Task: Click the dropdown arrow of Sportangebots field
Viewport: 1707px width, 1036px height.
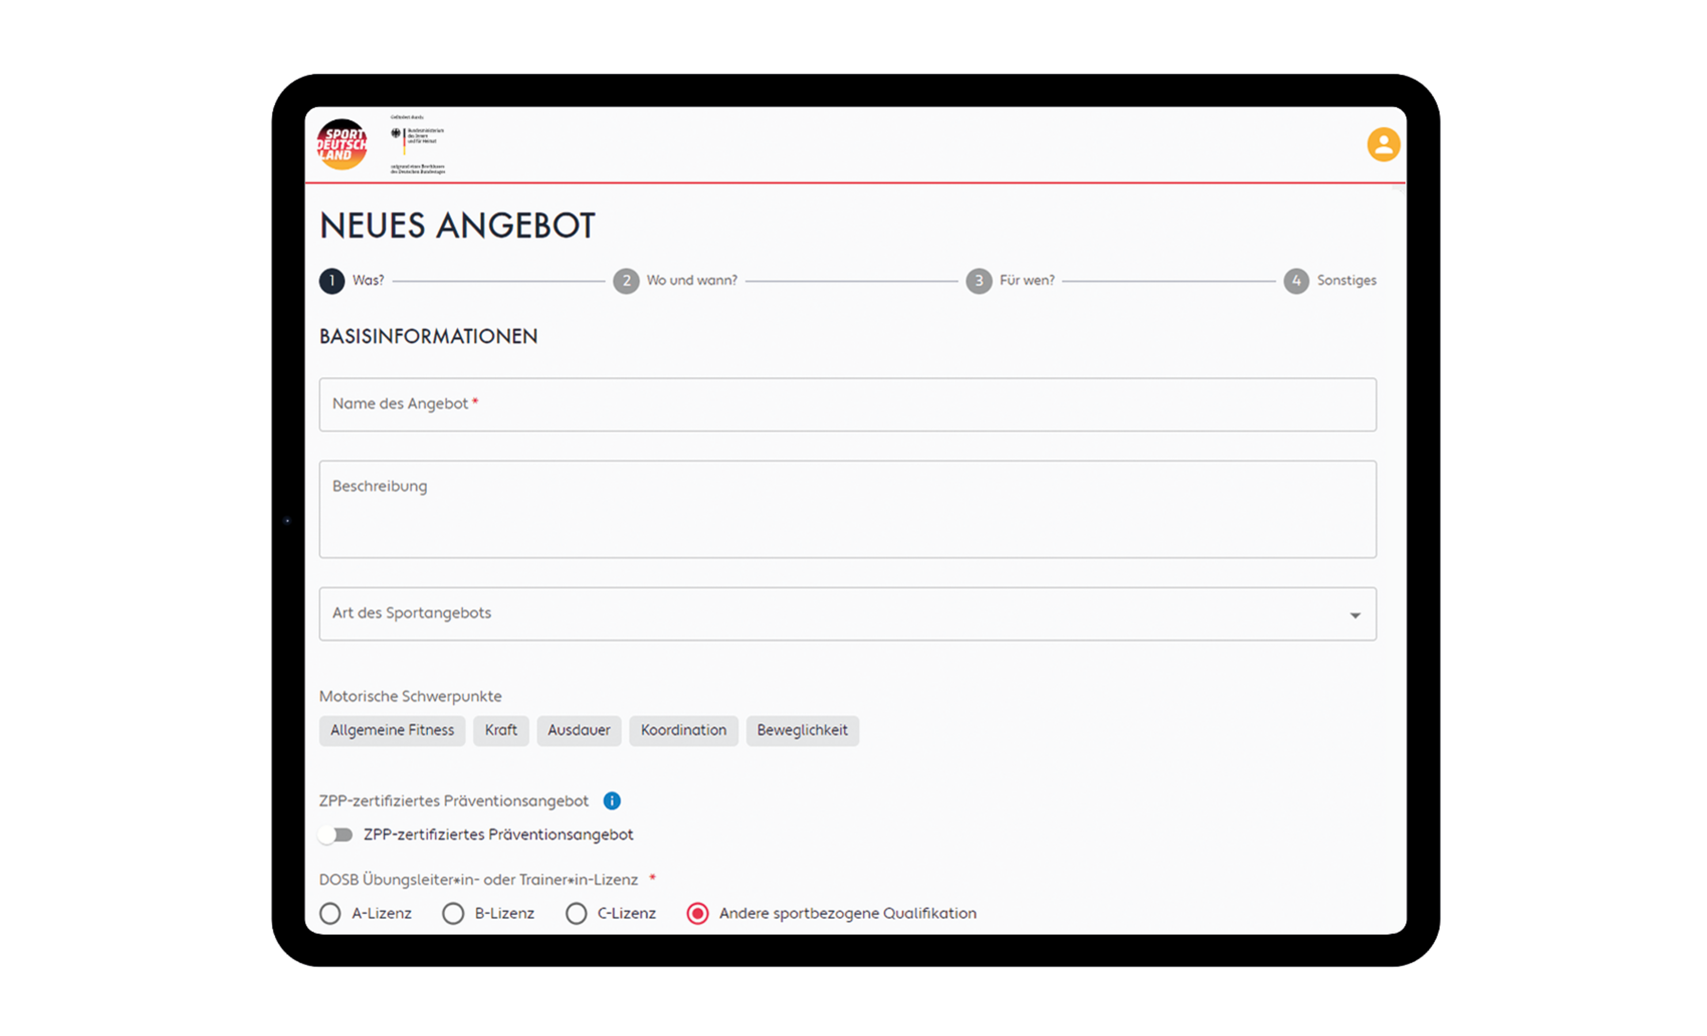Action: click(1355, 615)
